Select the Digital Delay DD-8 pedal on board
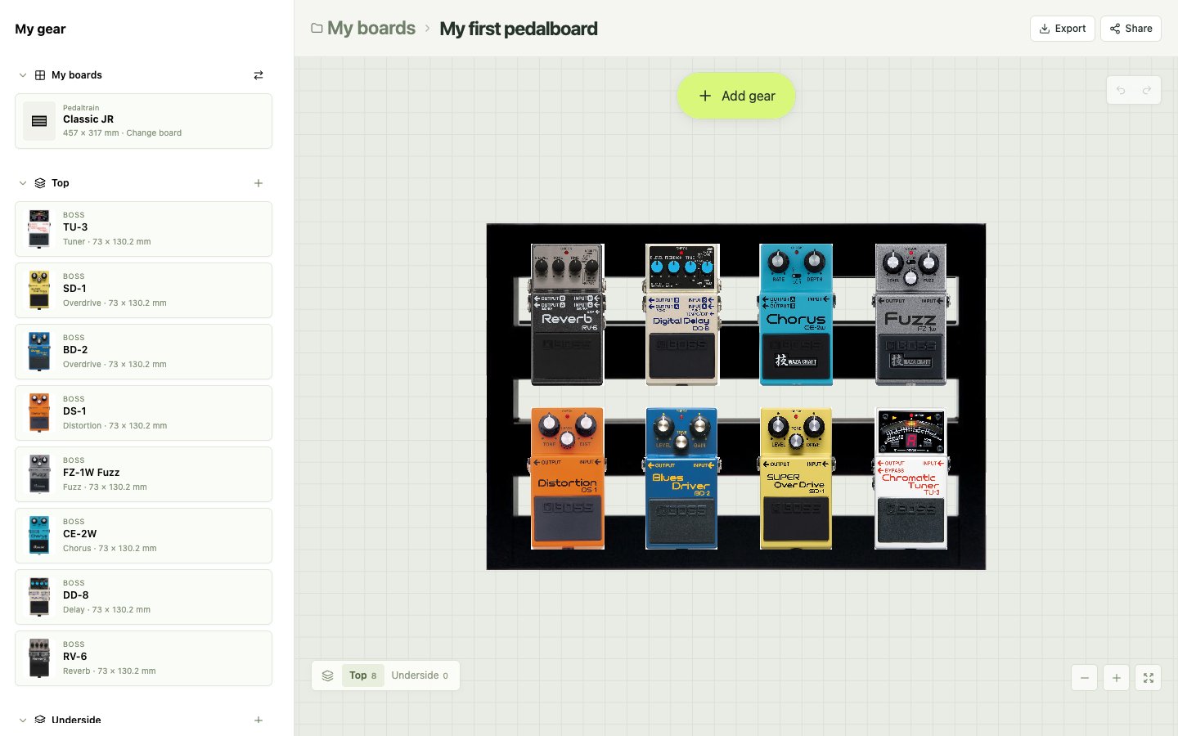This screenshot has width=1178, height=736. [681, 315]
